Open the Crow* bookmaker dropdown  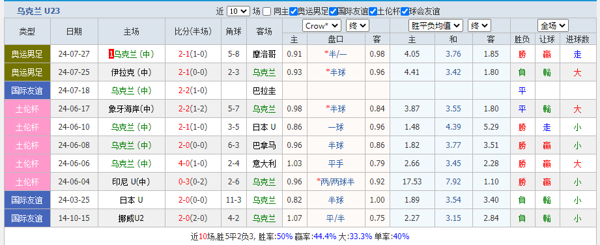click(322, 25)
